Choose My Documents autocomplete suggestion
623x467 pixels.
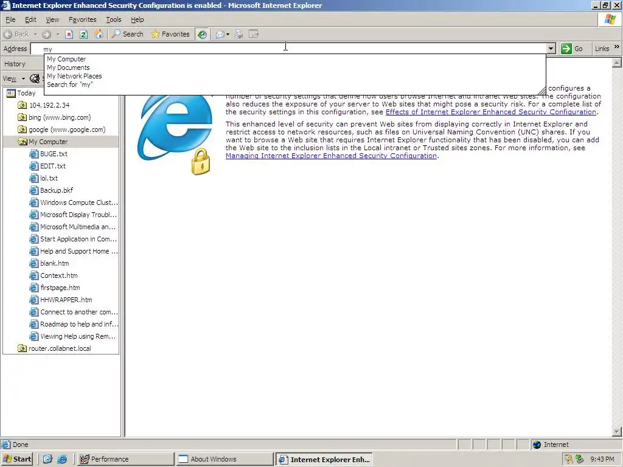click(x=68, y=67)
